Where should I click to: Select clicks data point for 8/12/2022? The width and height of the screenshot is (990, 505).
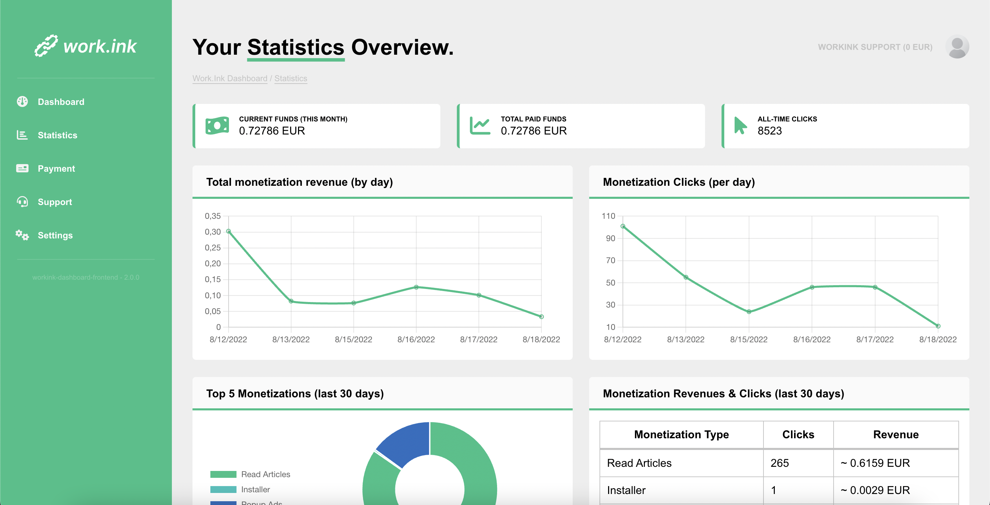click(x=623, y=226)
